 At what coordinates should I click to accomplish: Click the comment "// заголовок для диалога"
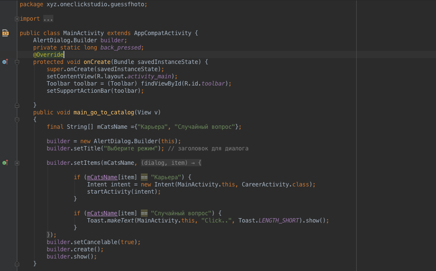pos(208,148)
